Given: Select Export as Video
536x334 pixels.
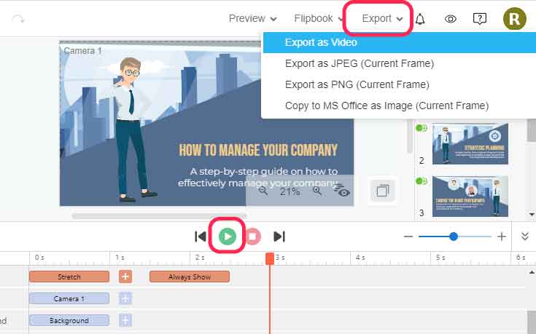Looking at the screenshot, I should pyautogui.click(x=321, y=42).
